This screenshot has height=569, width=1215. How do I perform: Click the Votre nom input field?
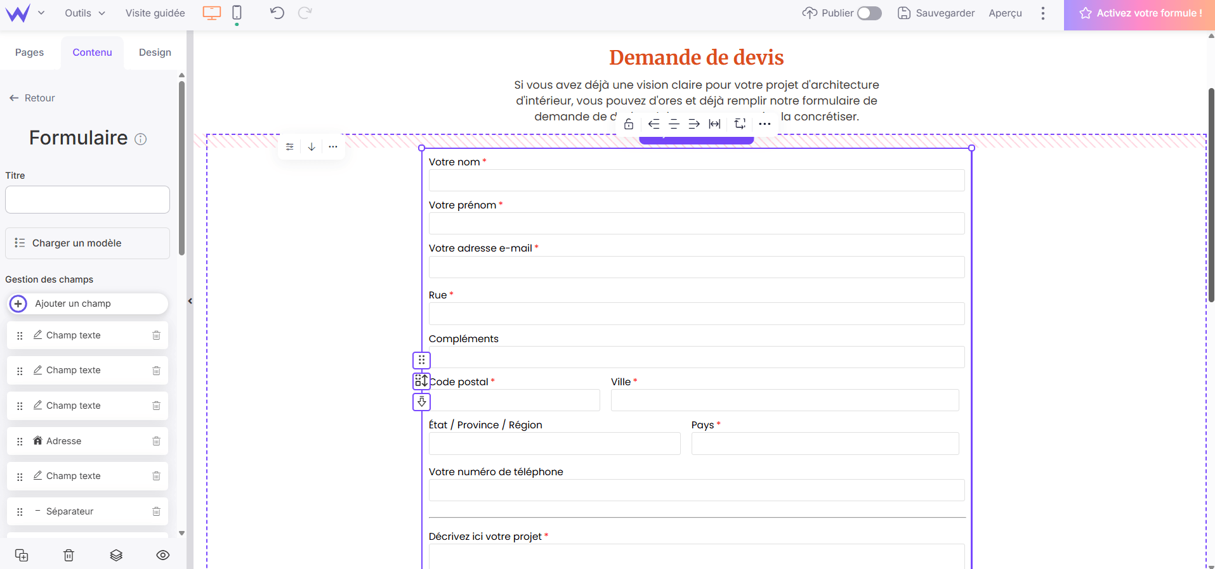[x=697, y=180]
